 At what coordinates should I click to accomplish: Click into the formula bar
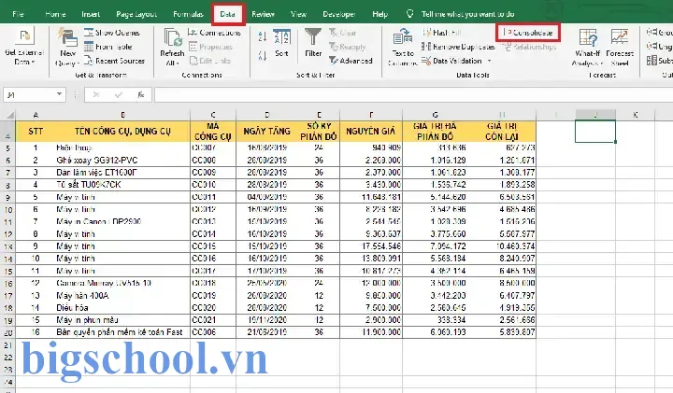click(412, 94)
